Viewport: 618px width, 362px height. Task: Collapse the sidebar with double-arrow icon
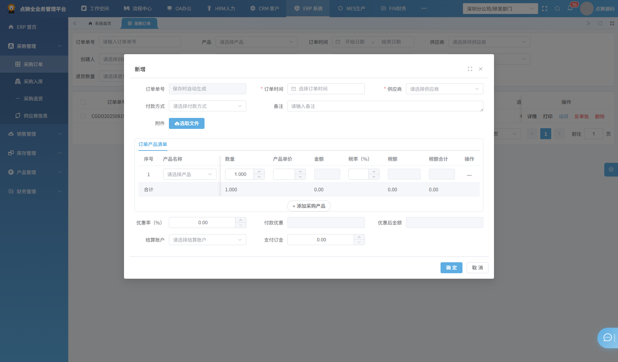[75, 23]
